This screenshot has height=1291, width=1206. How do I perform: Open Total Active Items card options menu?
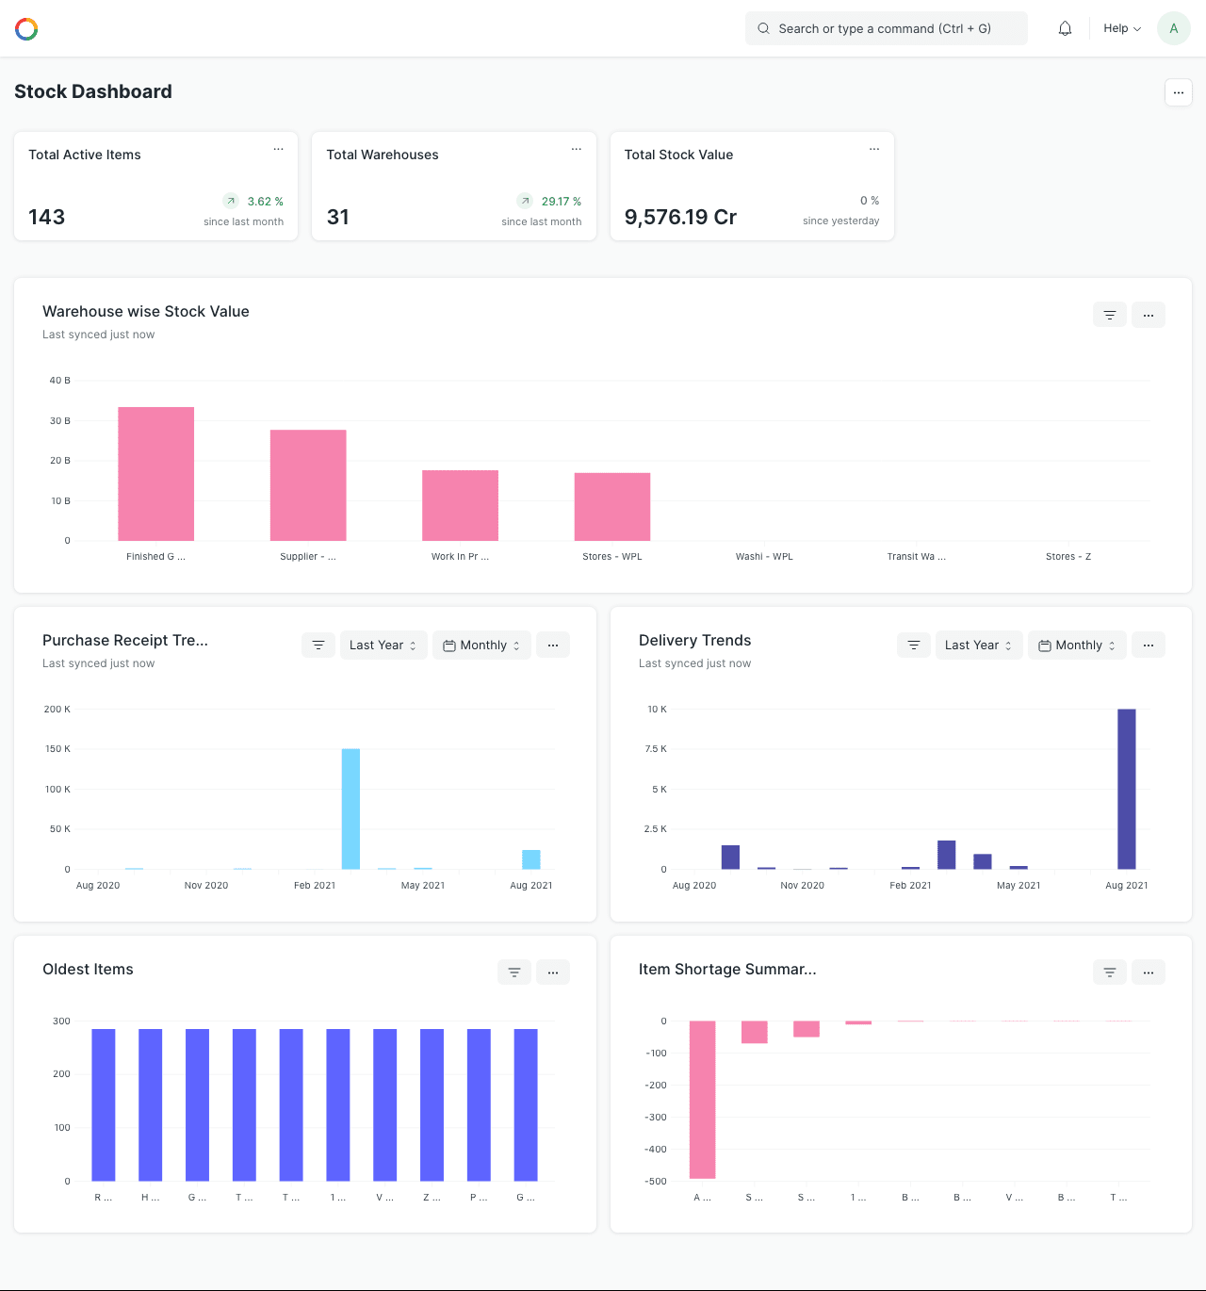pos(279,150)
